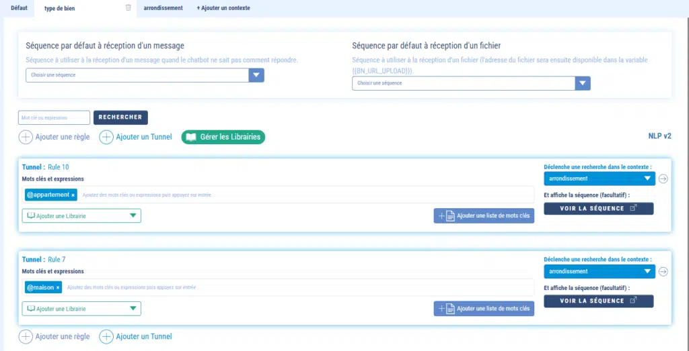Click the plus icon for bottom 'Ajouter un Tunnel'
This screenshot has height=351, width=689.
pos(106,336)
